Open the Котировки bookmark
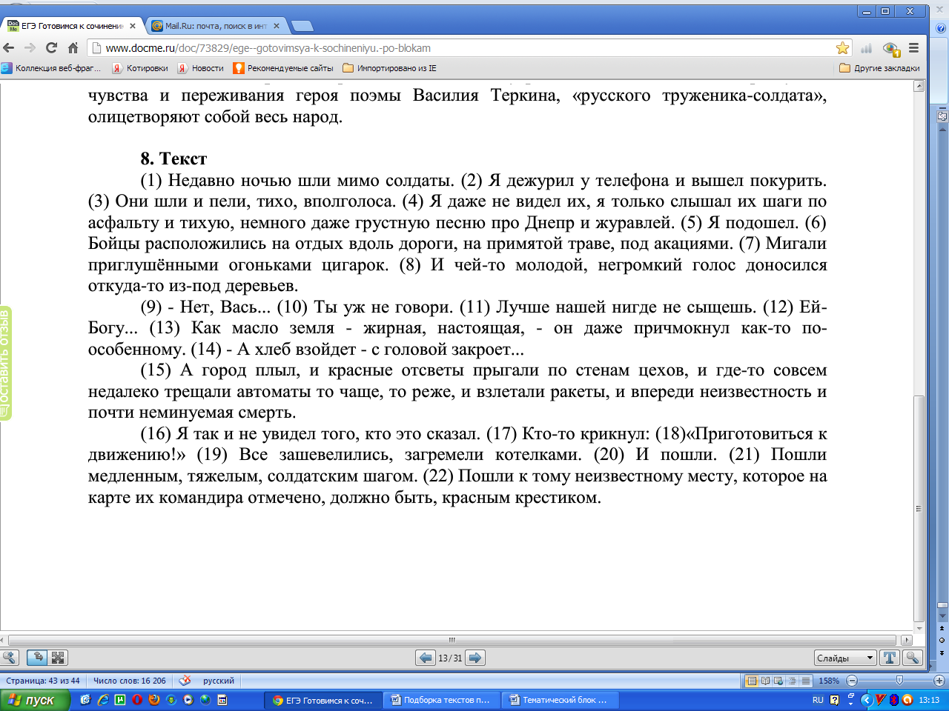 140,68
